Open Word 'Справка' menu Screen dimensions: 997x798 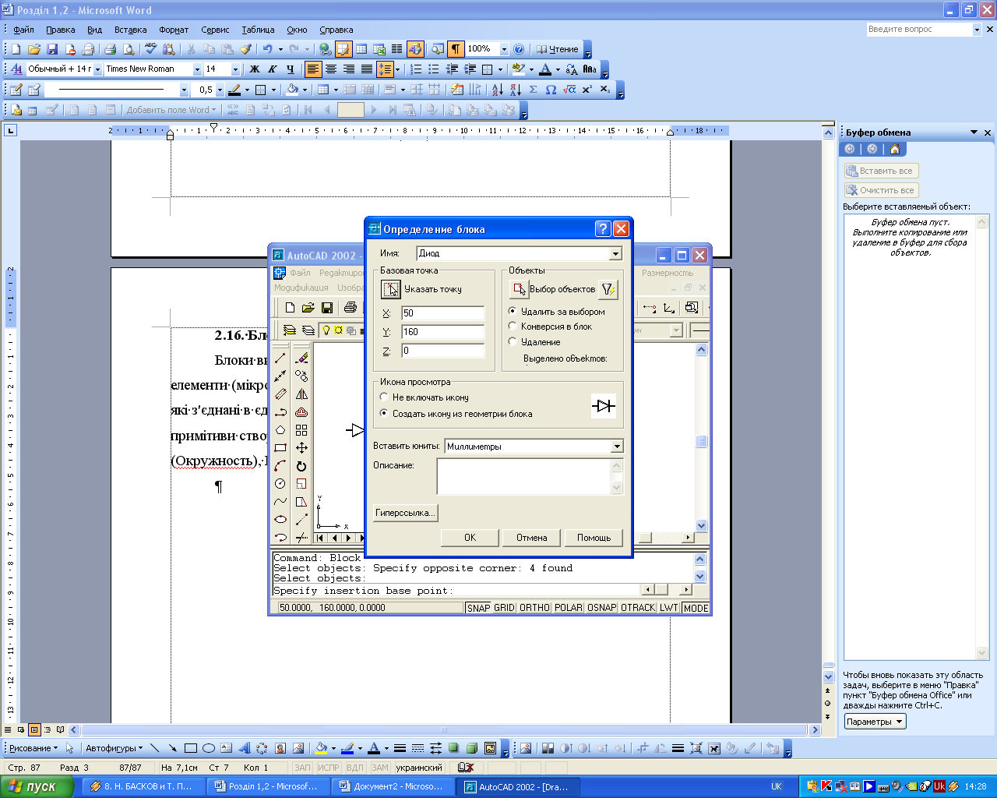pyautogui.click(x=336, y=30)
